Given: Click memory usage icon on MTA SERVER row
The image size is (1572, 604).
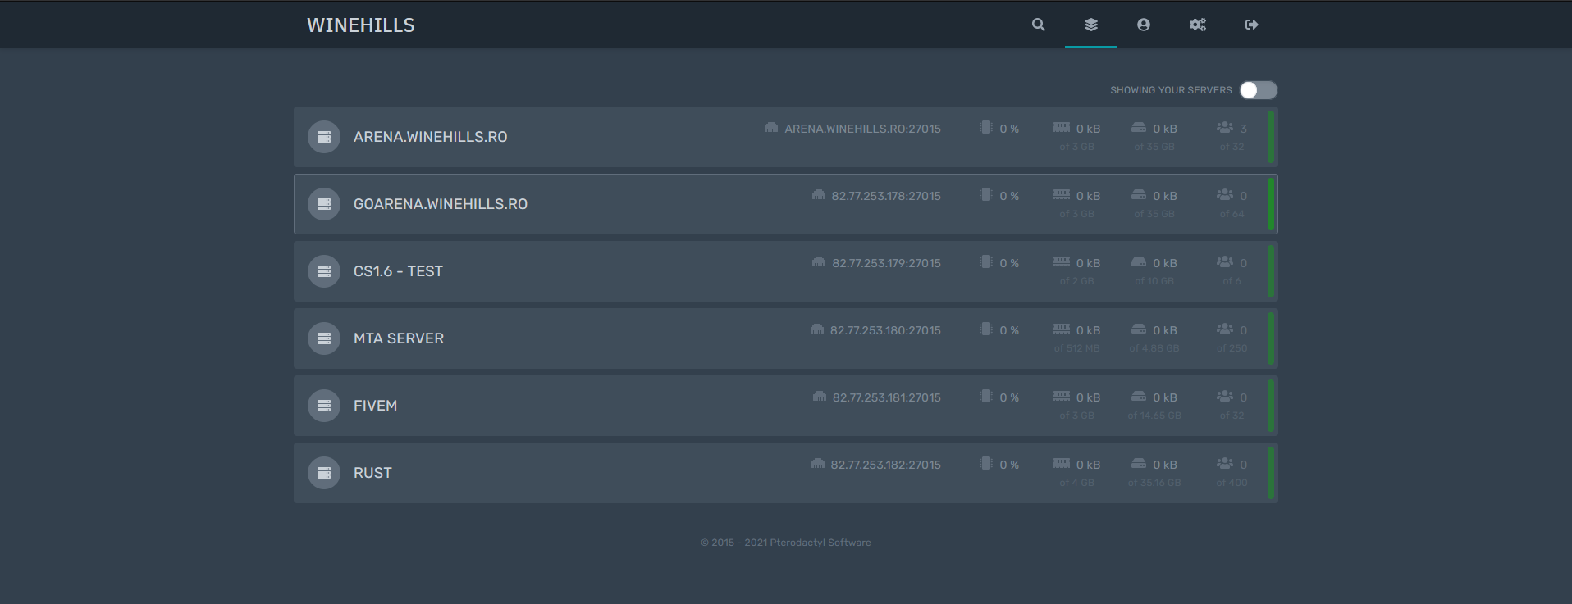Looking at the screenshot, I should click(x=1061, y=329).
